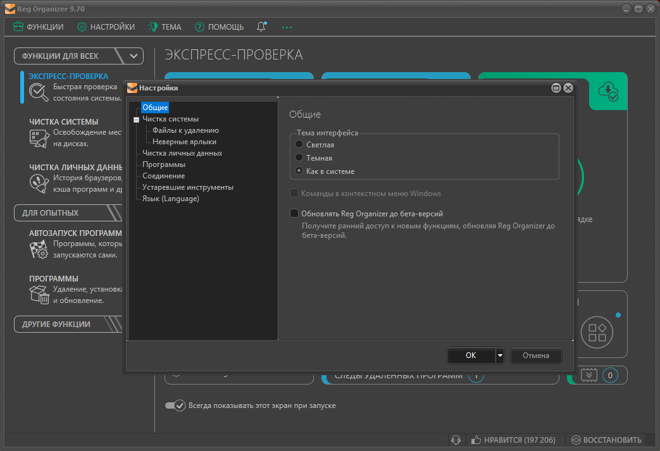Maximize the Настройки dialog
The image size is (660, 451).
(x=556, y=87)
